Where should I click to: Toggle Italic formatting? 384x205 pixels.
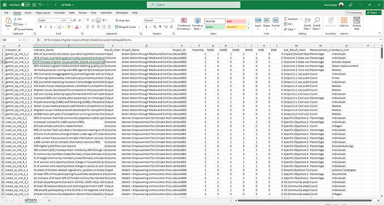pos(46,27)
